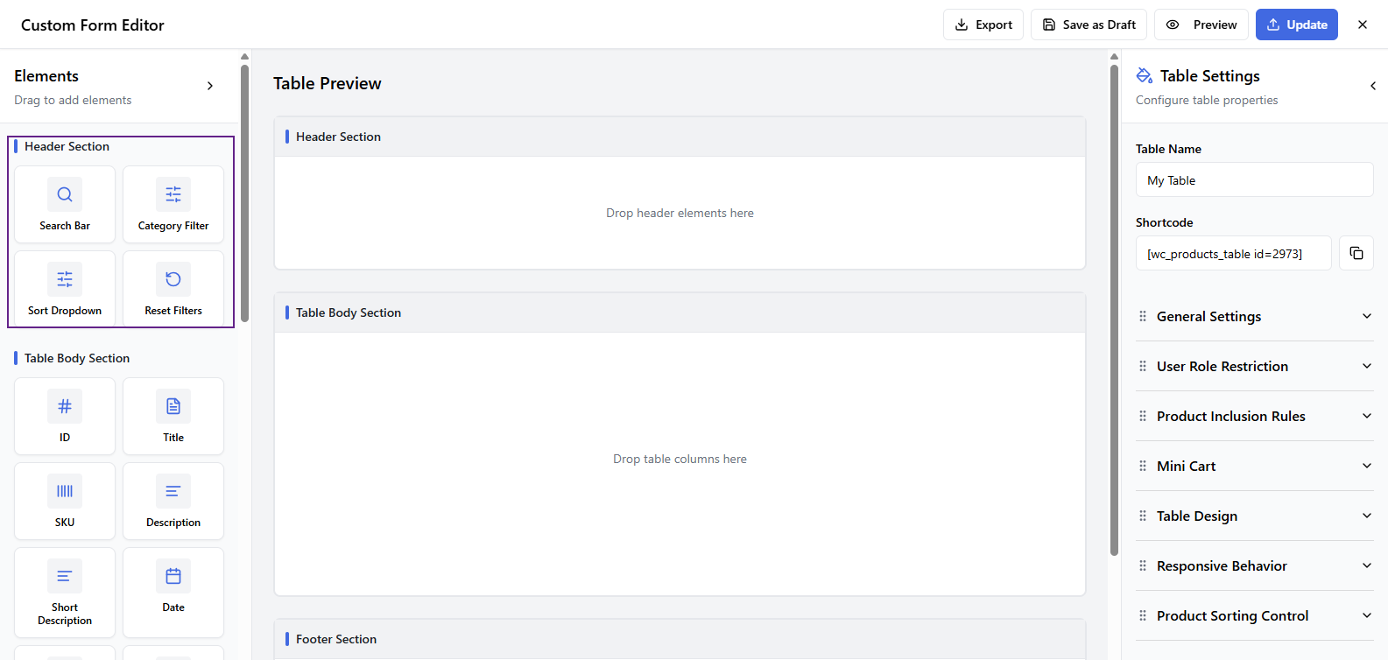1388x660 pixels.
Task: Click the Table Name input field
Action: tap(1254, 180)
